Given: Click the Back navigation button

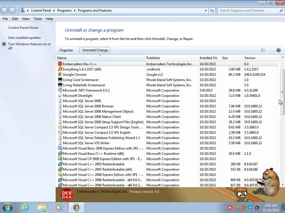Looking at the screenshot, I should point(4,11).
